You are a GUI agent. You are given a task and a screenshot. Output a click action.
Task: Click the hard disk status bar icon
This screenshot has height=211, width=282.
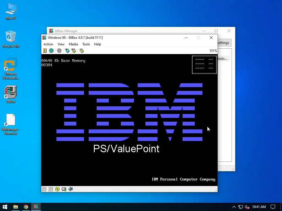(64, 189)
